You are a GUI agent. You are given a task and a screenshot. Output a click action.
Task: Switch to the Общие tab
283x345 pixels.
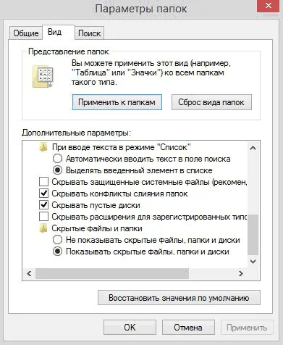pos(26,33)
